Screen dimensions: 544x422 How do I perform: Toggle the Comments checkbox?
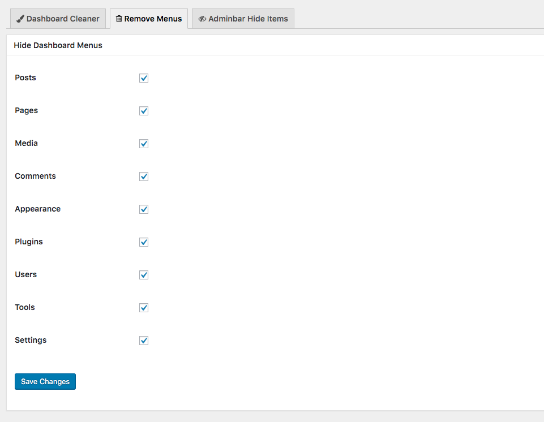pos(144,176)
